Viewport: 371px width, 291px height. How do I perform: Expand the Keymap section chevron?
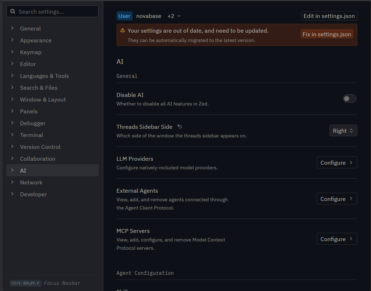coord(12,52)
